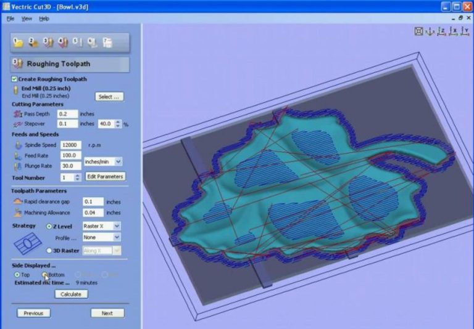The height and width of the screenshot is (329, 474).
Task: Decrease stepover percentage with down arrow
Action: point(118,126)
